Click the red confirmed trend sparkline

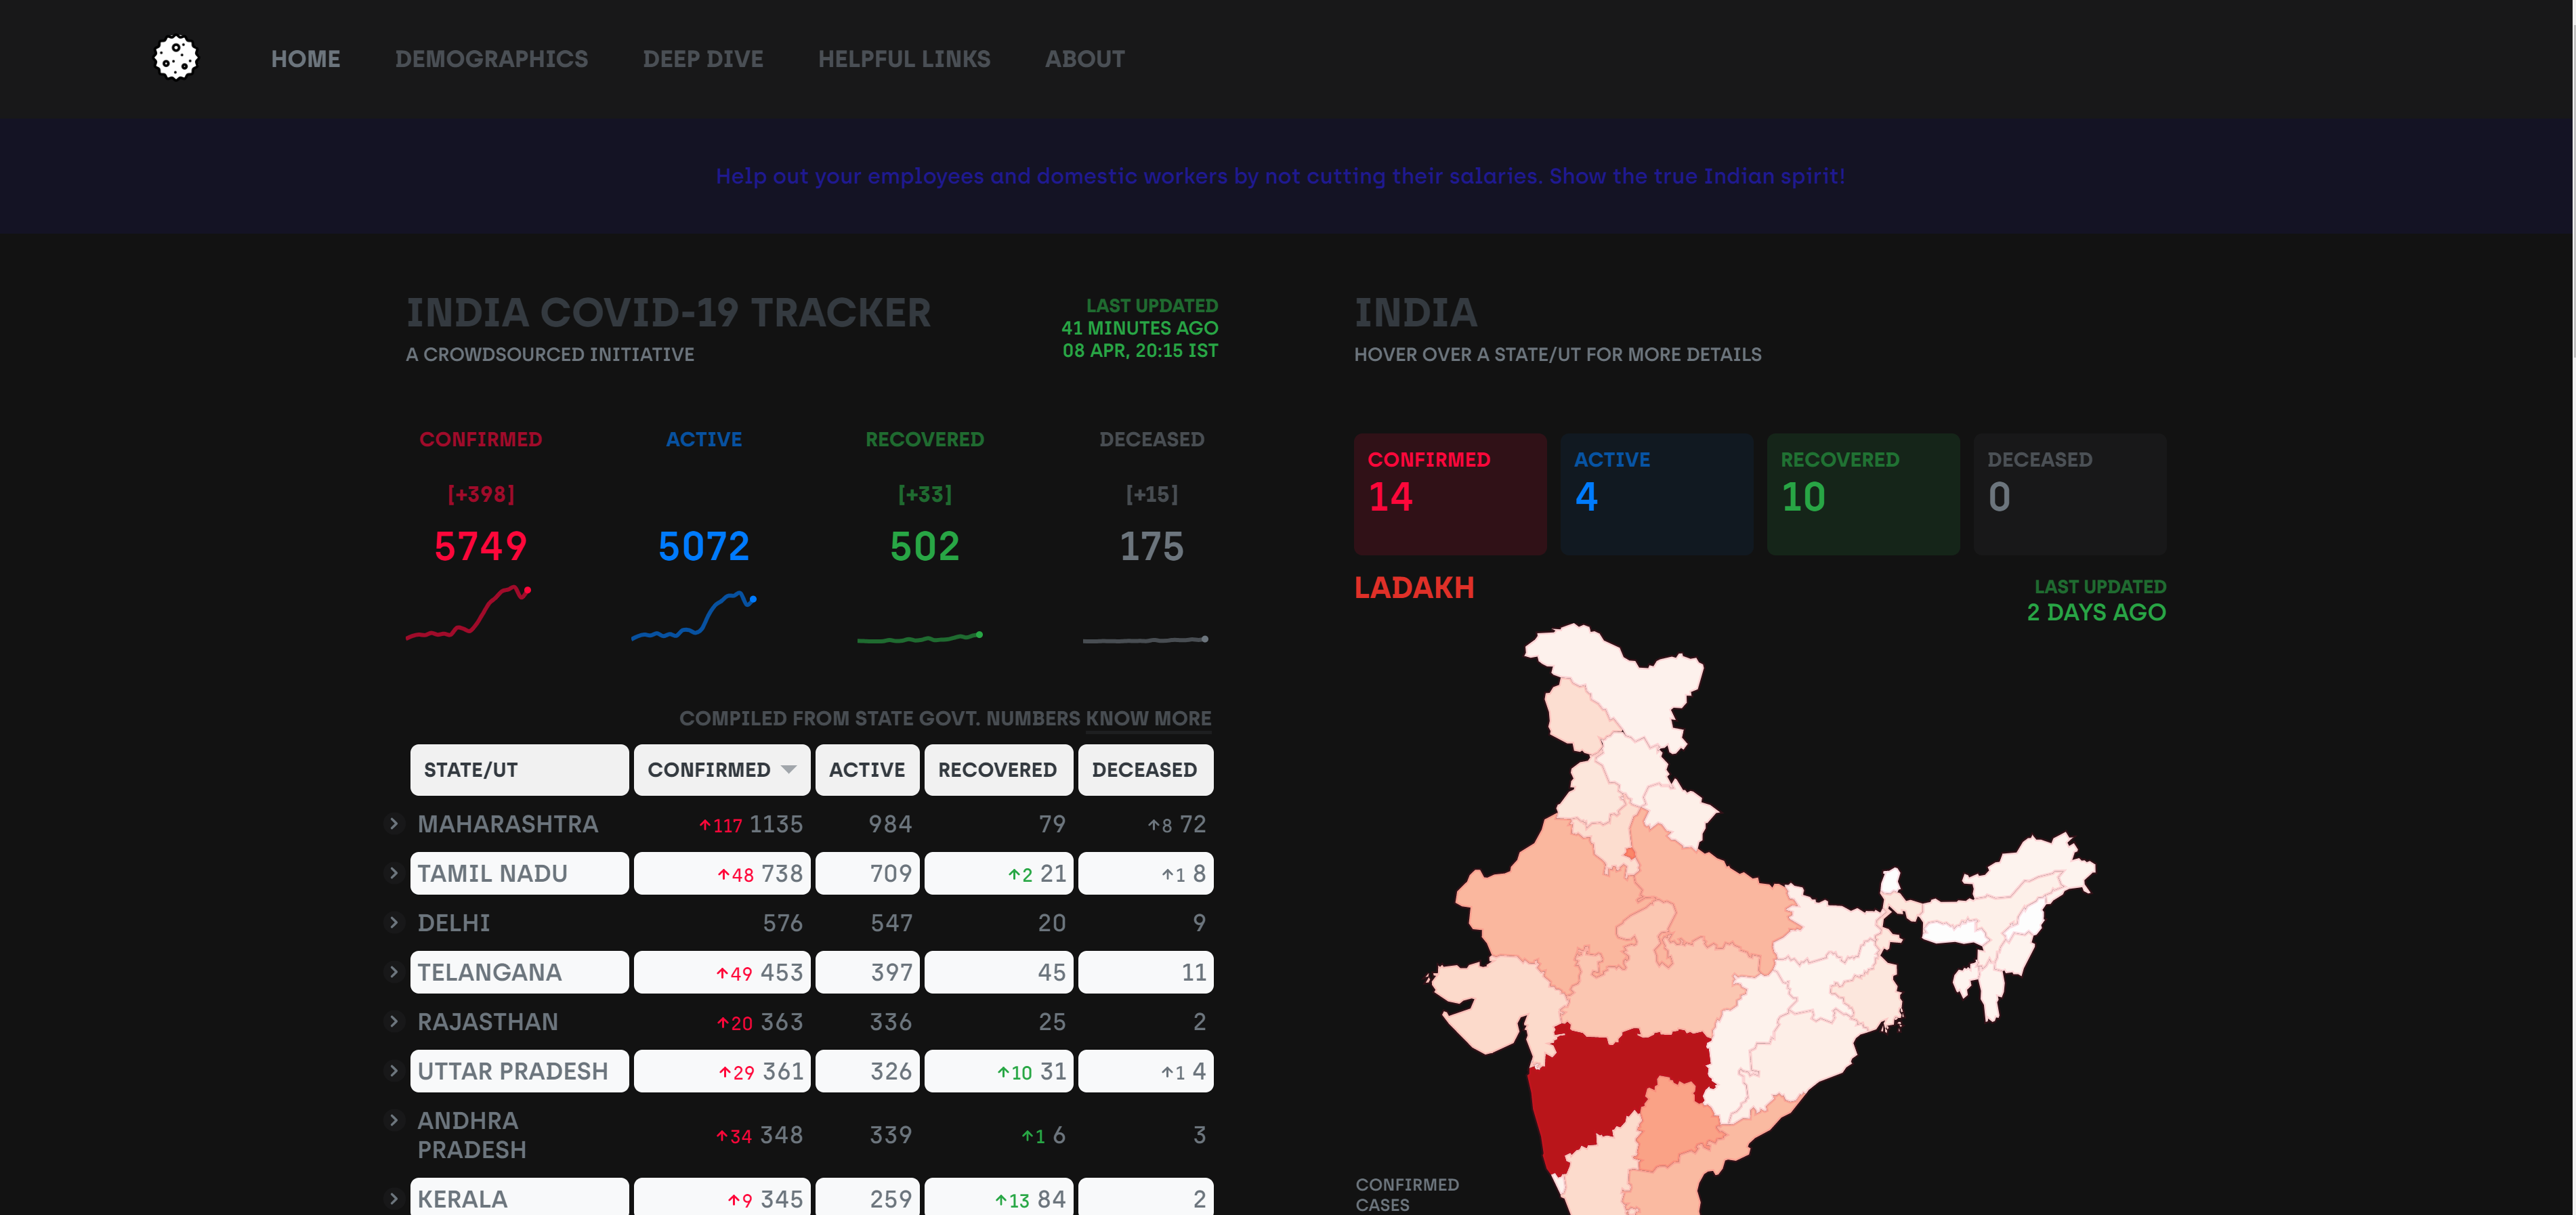(x=468, y=612)
